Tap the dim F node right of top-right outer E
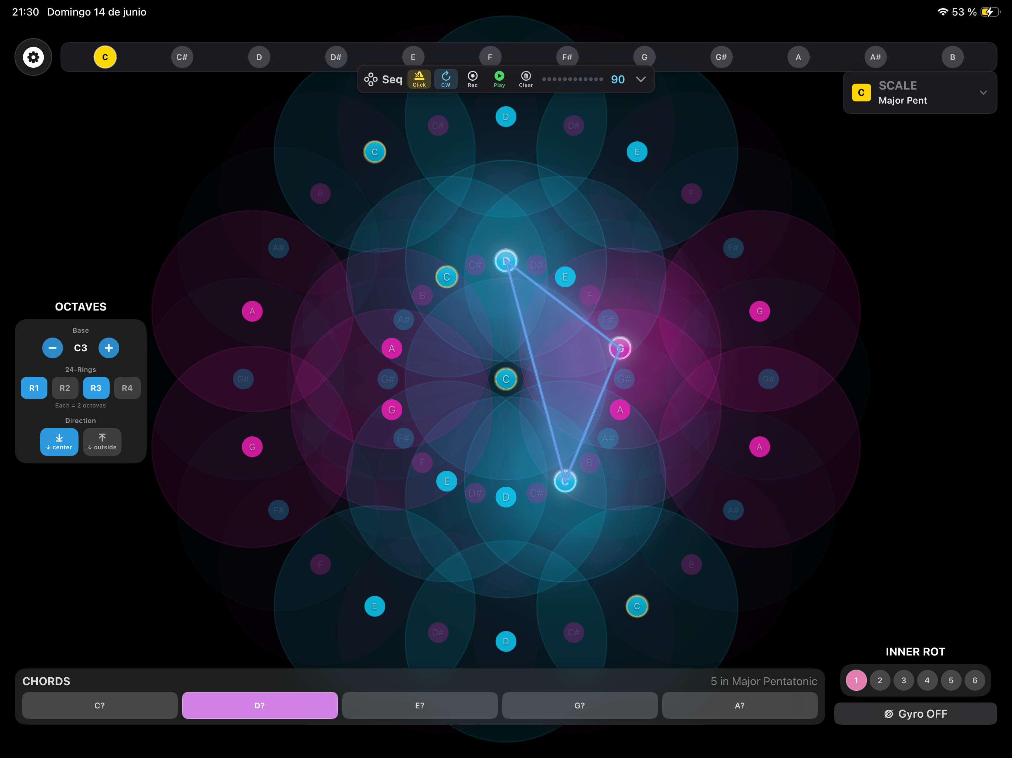1012x758 pixels. pyautogui.click(x=691, y=193)
